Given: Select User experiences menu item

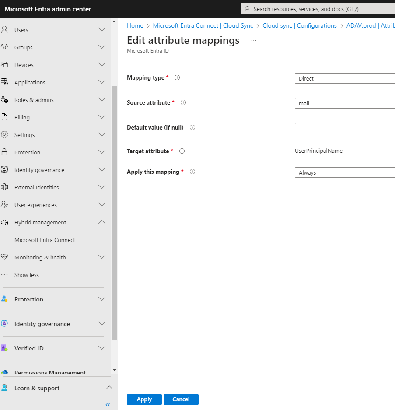Looking at the screenshot, I should coord(35,205).
